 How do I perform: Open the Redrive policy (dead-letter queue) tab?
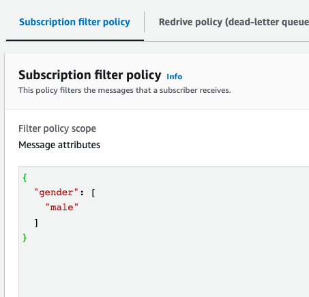[234, 22]
